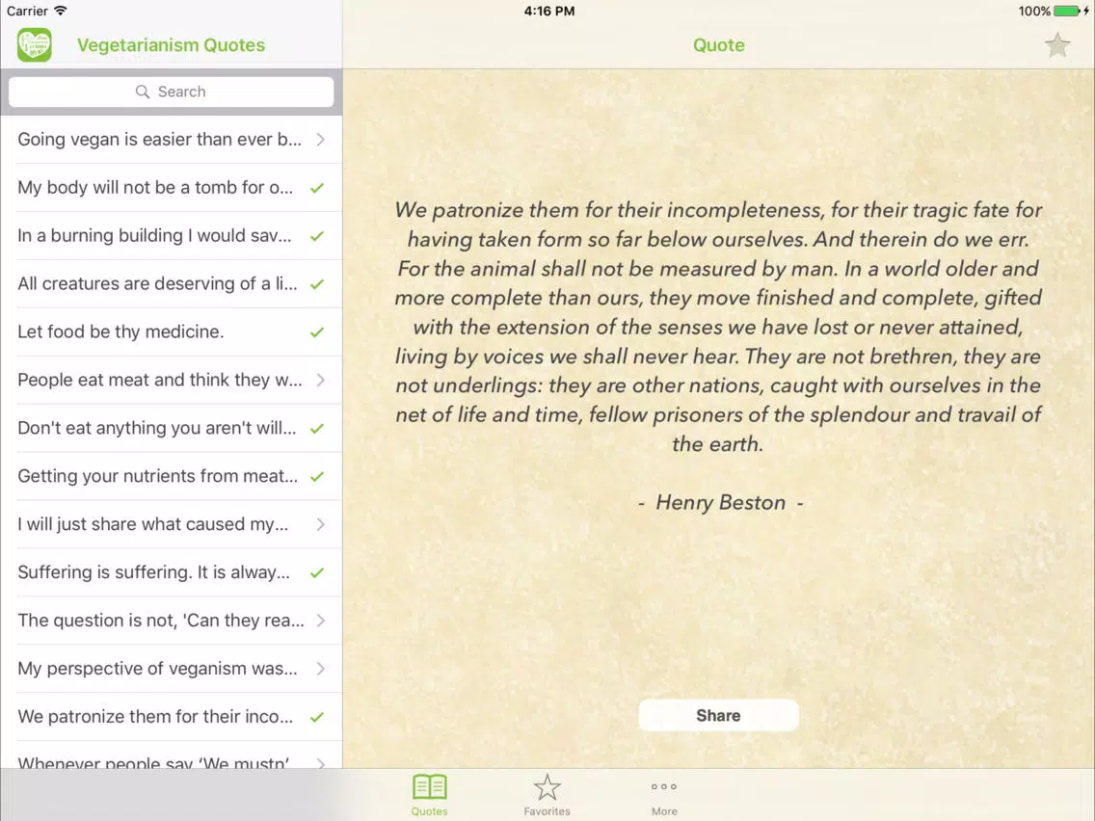Tap checkmark on 'All creatures are deserving' row
The width and height of the screenshot is (1095, 821).
point(317,284)
